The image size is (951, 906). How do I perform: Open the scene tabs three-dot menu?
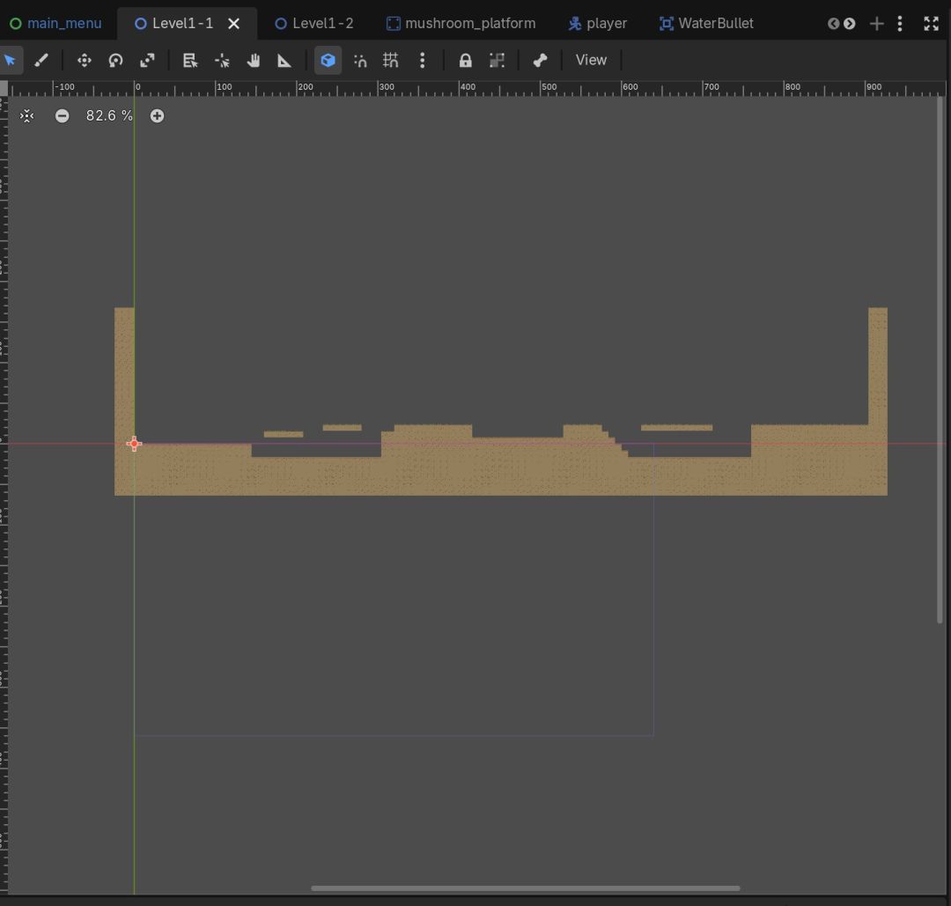[x=900, y=24]
